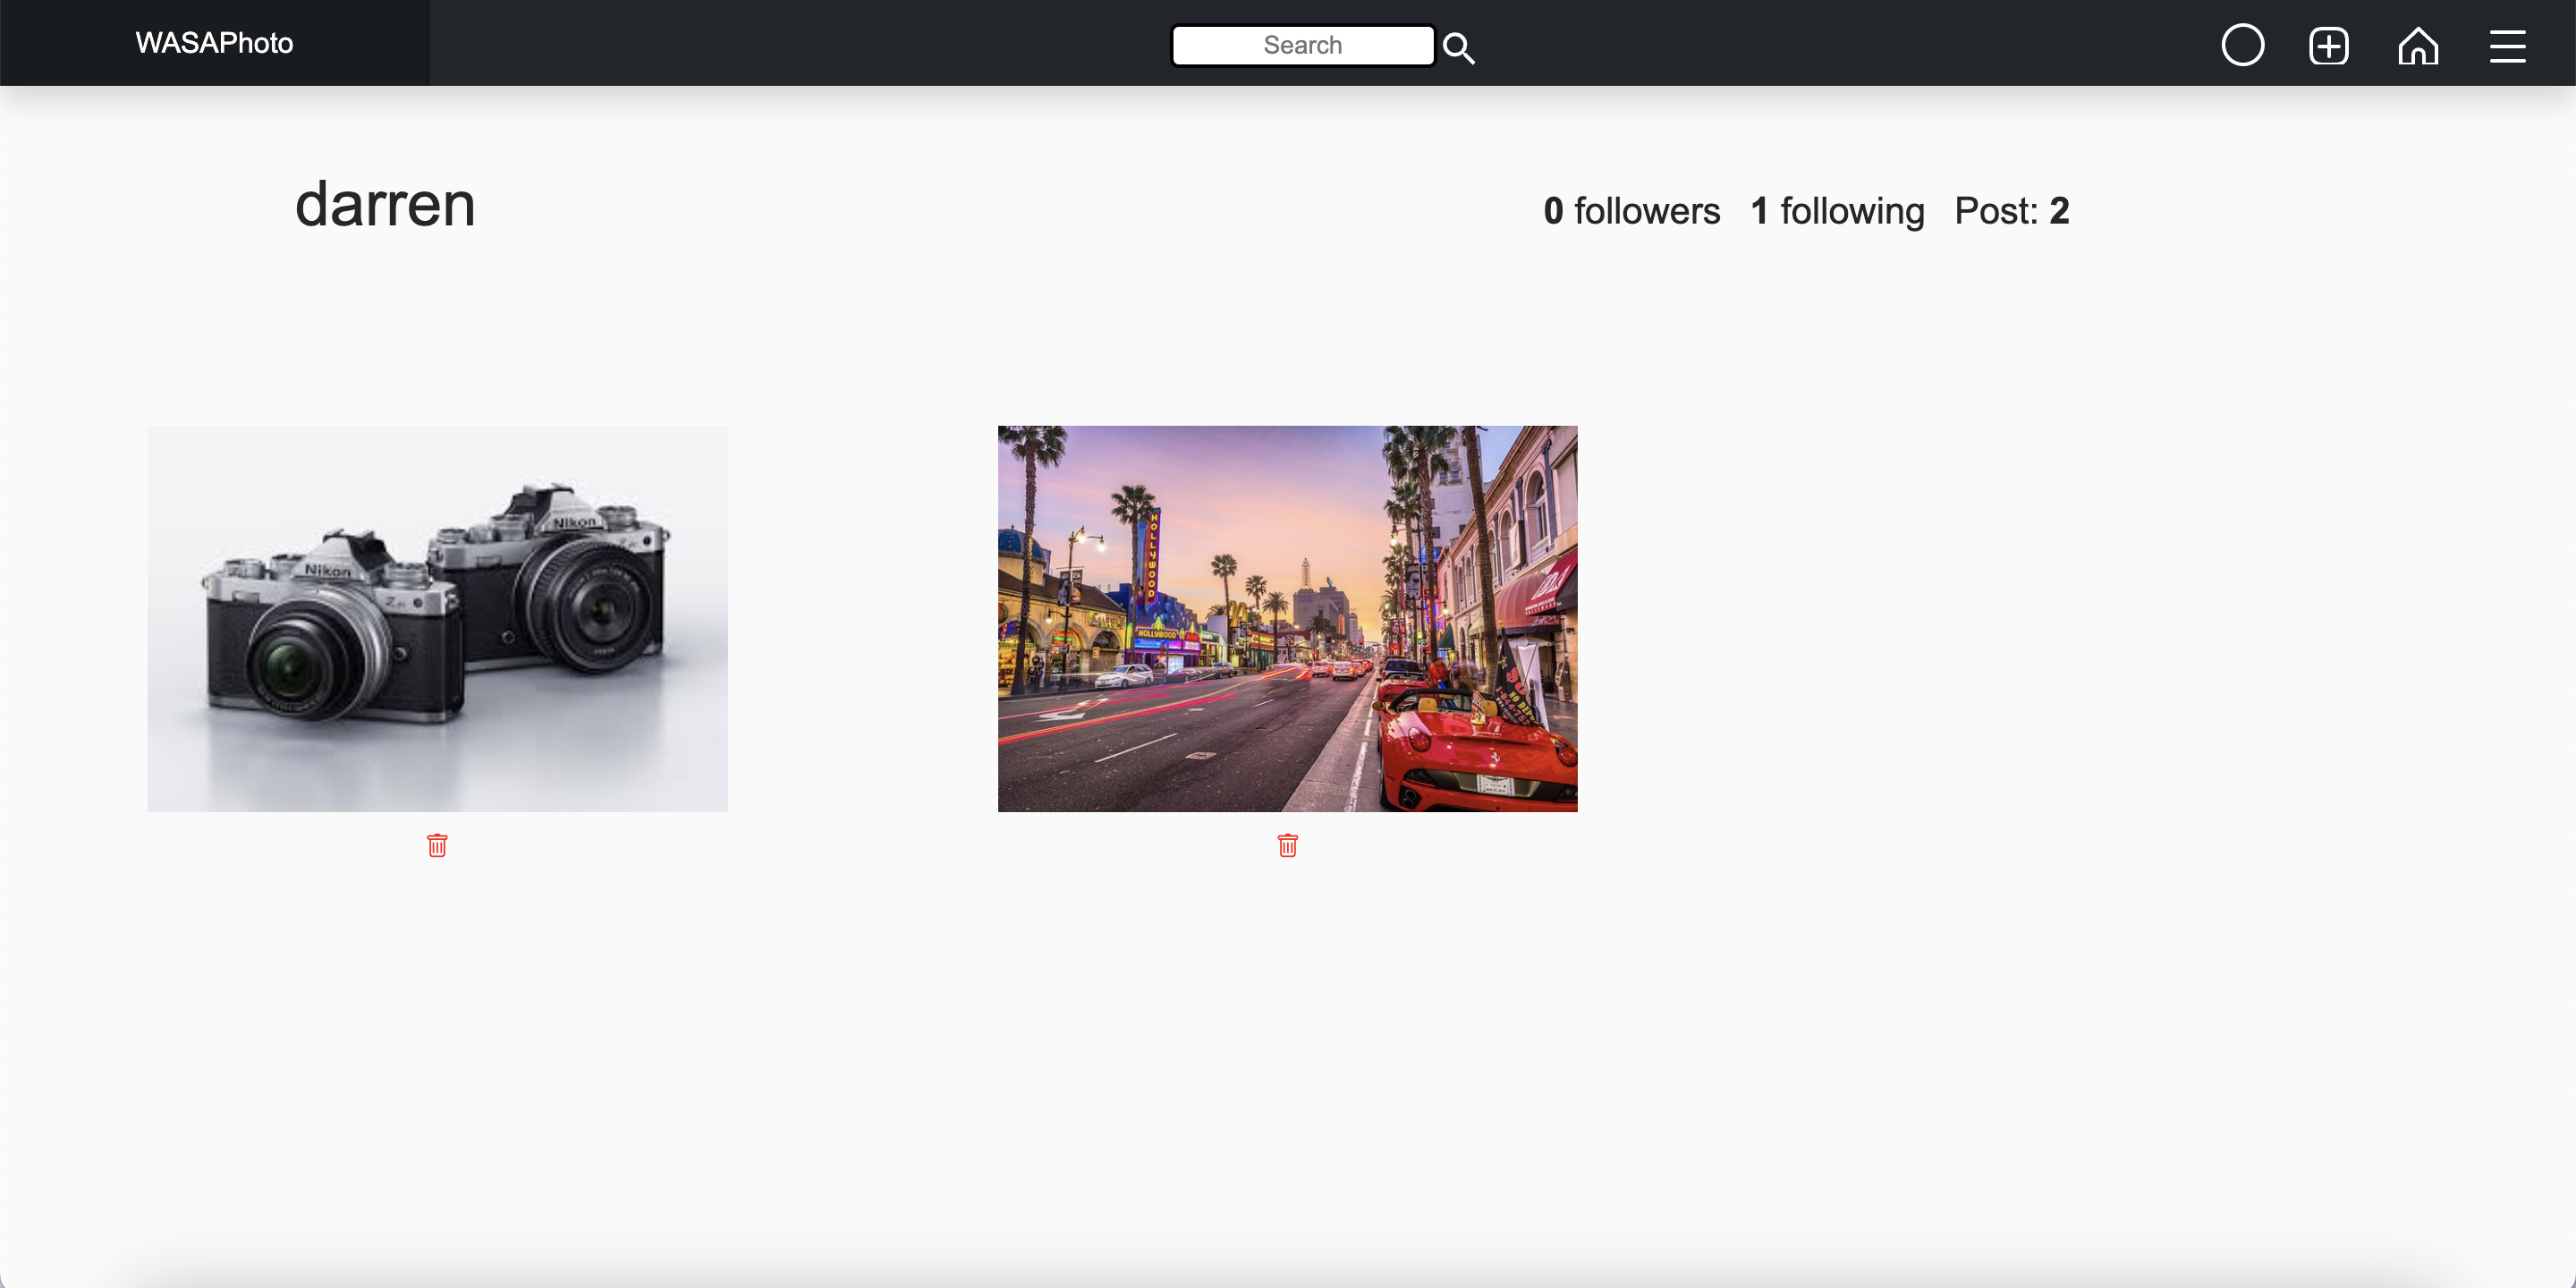Click the bold 0 followers count
The height and width of the screenshot is (1288, 2576).
[x=1553, y=211]
